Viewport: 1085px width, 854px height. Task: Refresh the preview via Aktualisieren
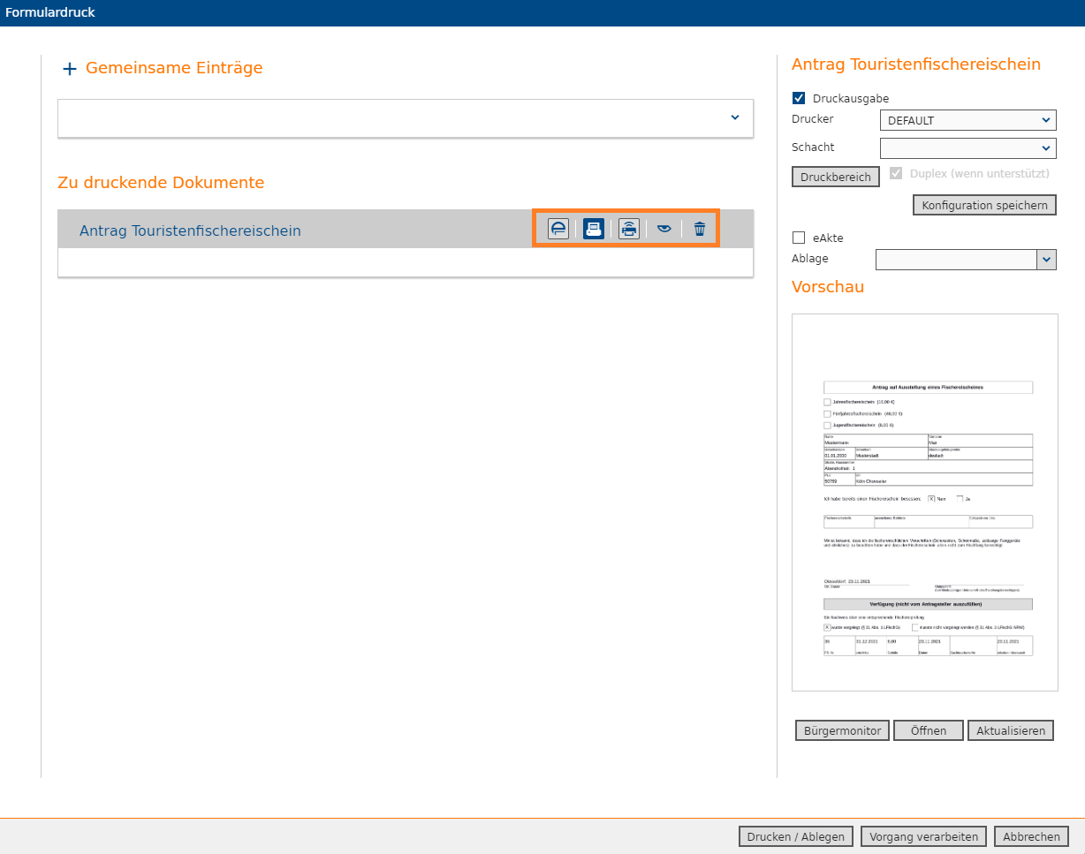pos(1010,730)
